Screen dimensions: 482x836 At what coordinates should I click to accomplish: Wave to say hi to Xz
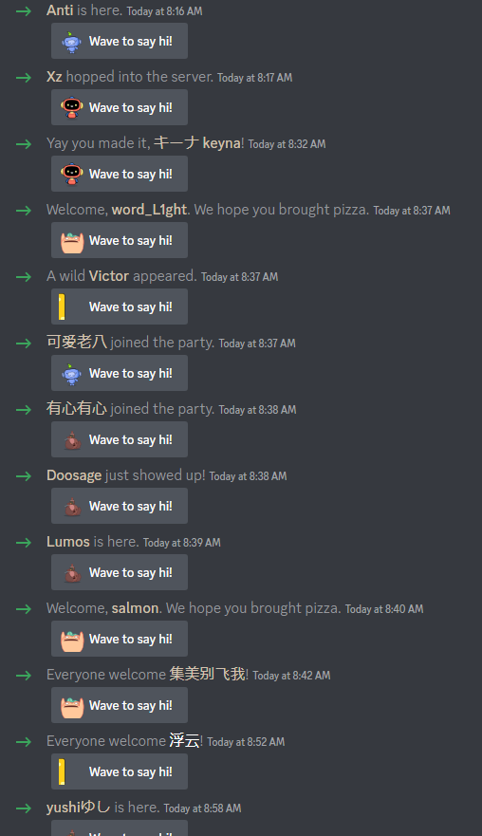tap(119, 107)
